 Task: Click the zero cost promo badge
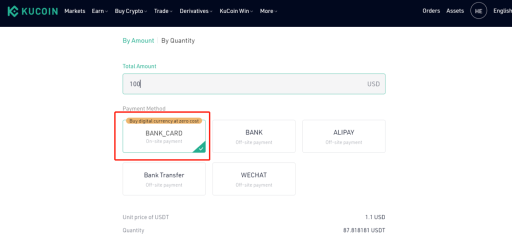(164, 121)
